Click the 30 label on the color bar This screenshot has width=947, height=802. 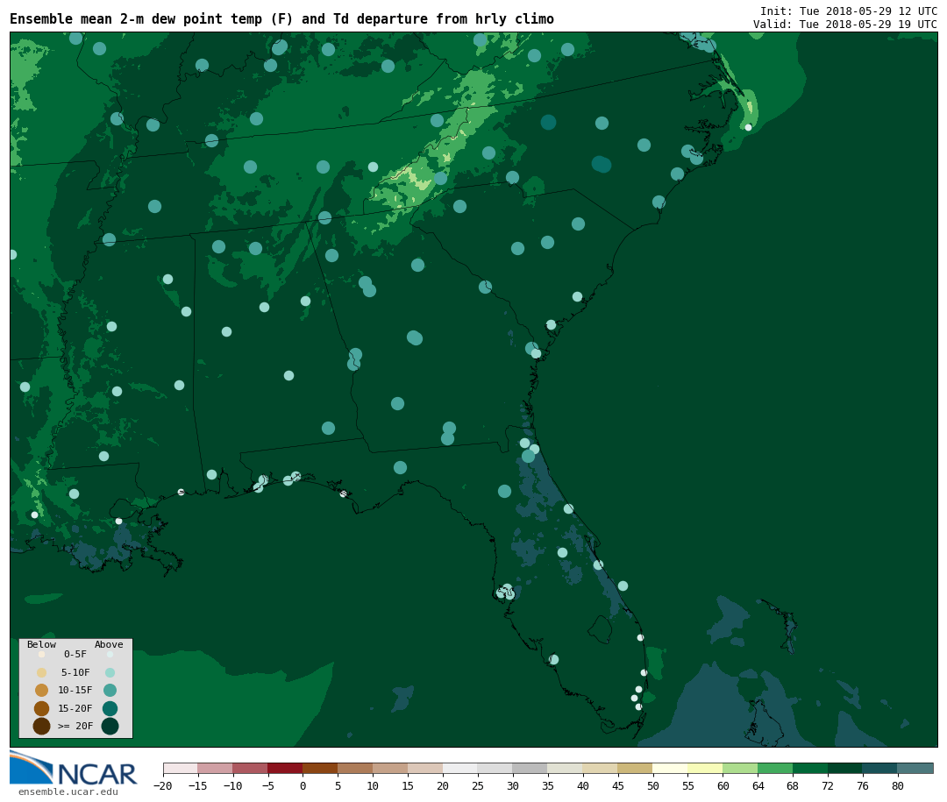513,786
